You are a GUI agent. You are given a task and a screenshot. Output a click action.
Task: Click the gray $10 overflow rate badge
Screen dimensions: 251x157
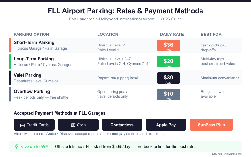168,94
